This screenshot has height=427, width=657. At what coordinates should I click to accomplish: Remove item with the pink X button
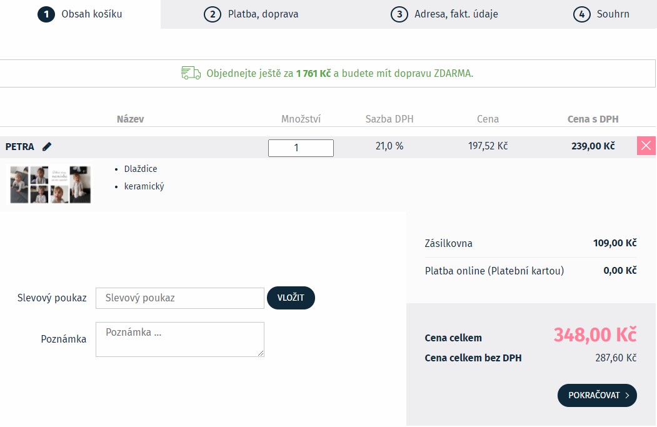646,146
